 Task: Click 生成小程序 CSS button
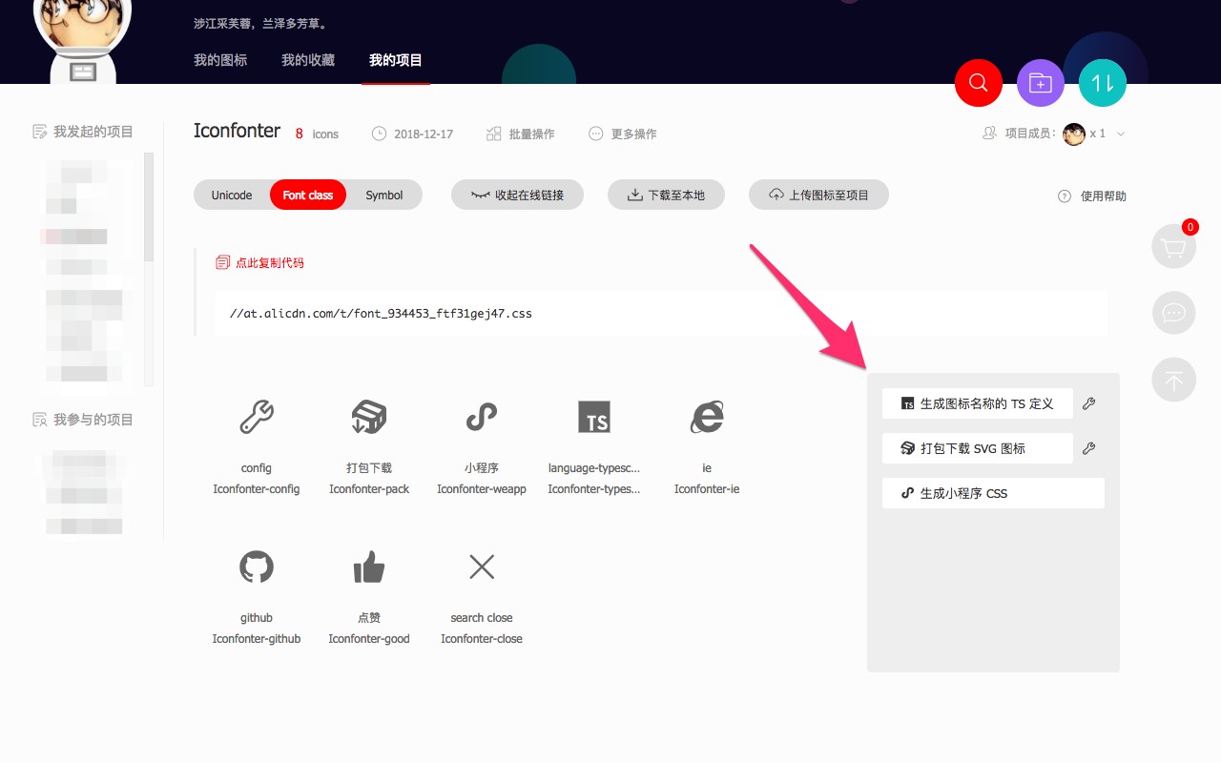coord(993,493)
